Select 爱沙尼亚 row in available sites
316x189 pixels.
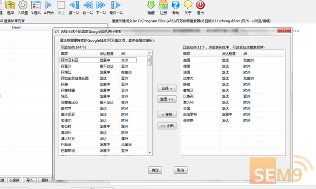(98, 114)
